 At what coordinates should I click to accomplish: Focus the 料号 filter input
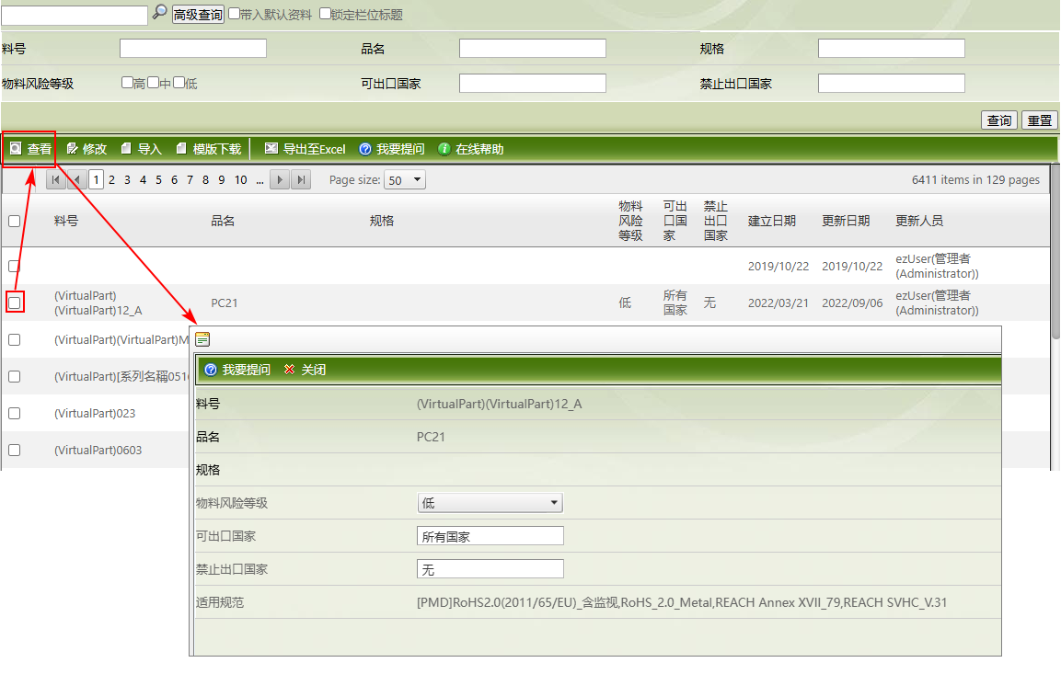point(193,48)
